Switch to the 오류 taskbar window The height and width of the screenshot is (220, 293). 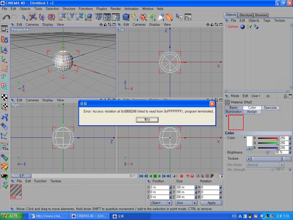point(130,216)
